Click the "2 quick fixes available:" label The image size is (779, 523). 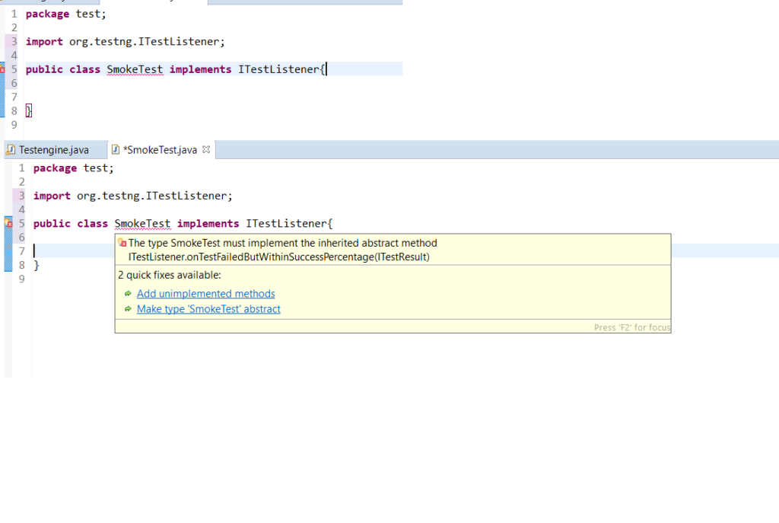click(170, 275)
